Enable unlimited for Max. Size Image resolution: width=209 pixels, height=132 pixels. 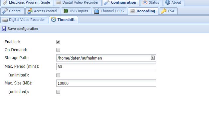[x=58, y=92]
